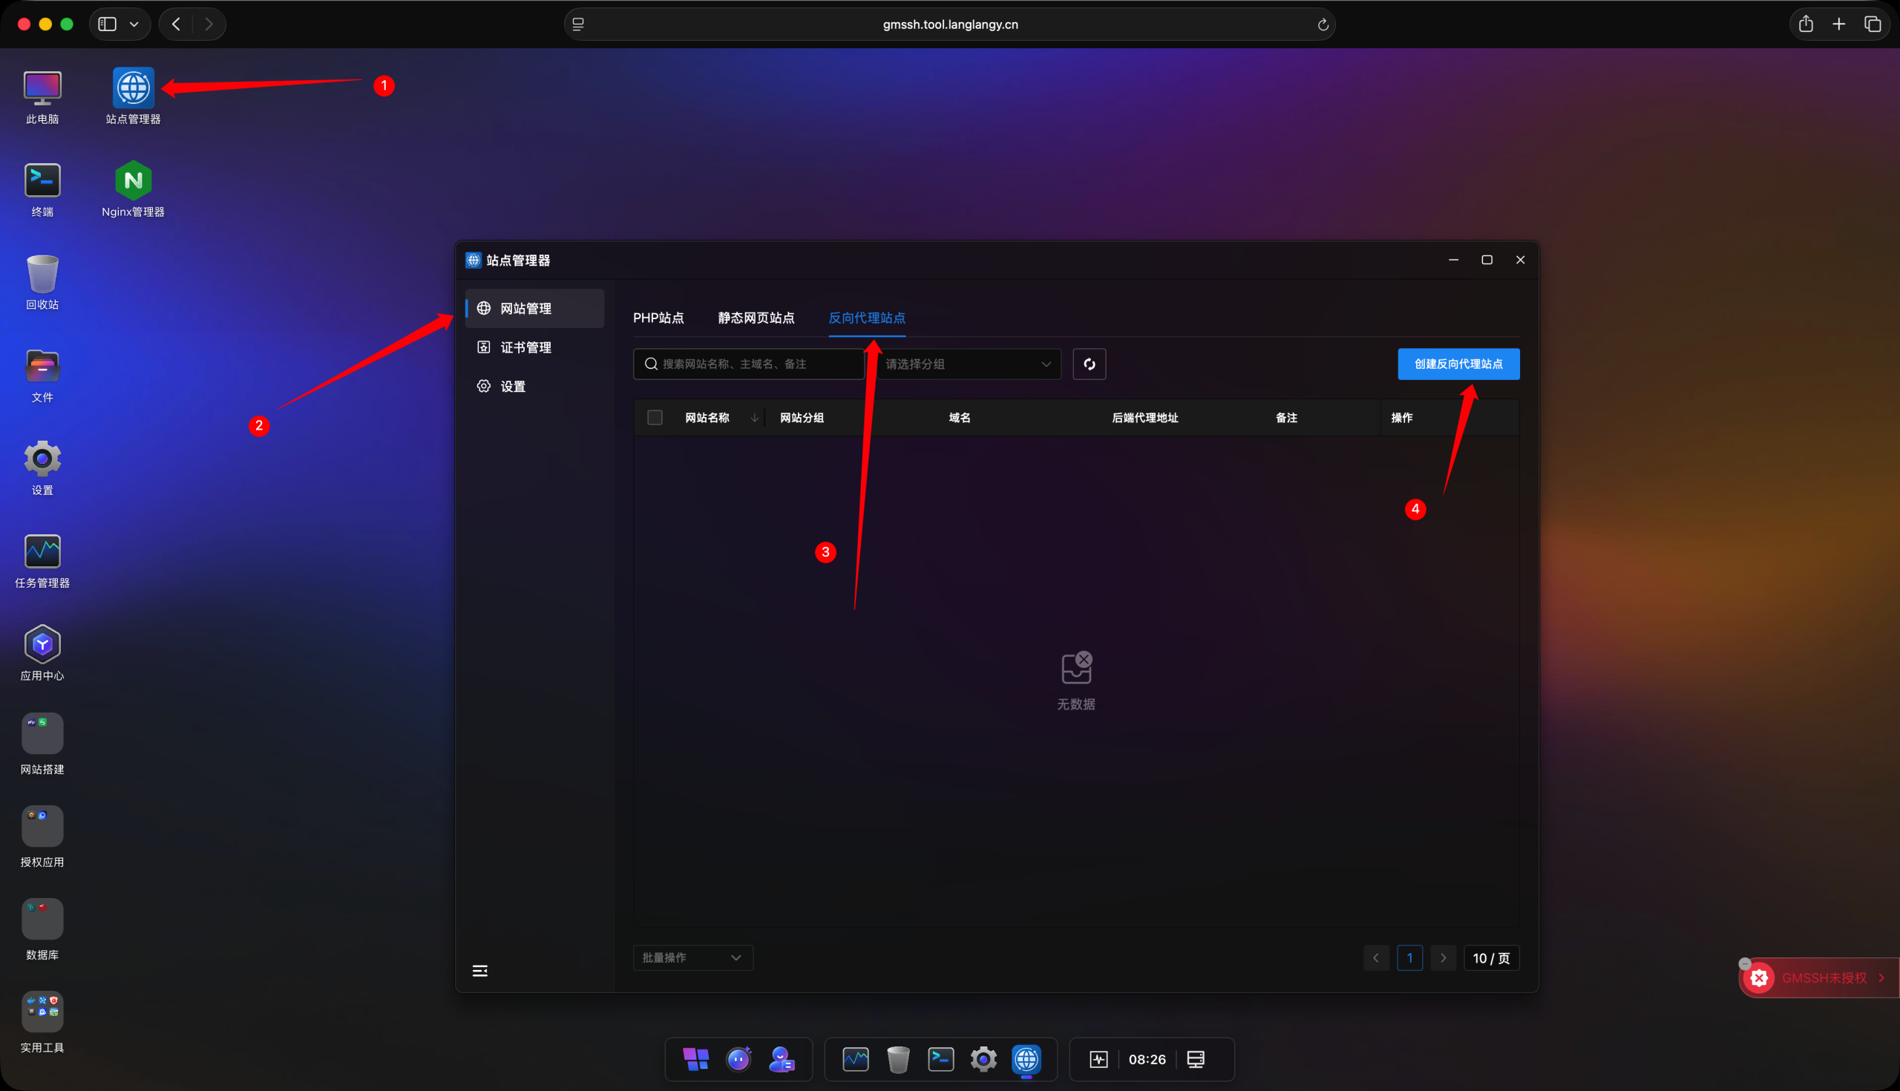Click the settings gear in the dock
The height and width of the screenshot is (1091, 1900).
[x=983, y=1059]
